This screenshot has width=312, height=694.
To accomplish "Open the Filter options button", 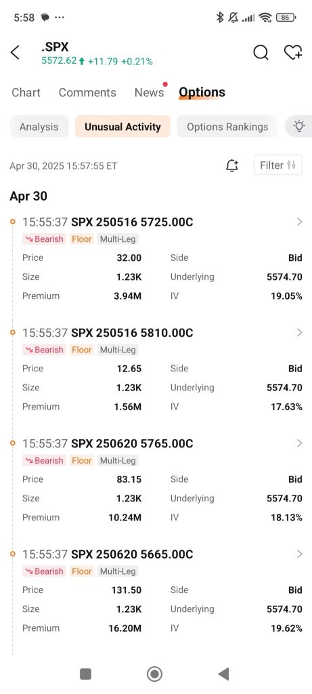I will 278,165.
